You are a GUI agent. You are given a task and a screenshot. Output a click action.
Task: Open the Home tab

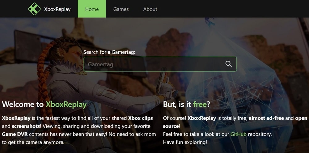click(x=92, y=9)
